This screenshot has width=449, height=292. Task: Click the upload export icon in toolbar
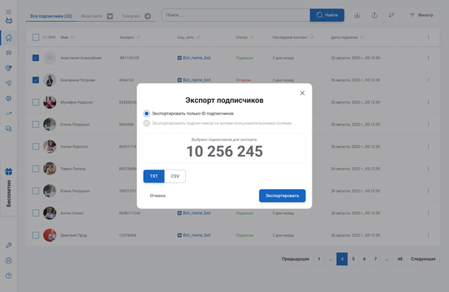pyautogui.click(x=374, y=15)
